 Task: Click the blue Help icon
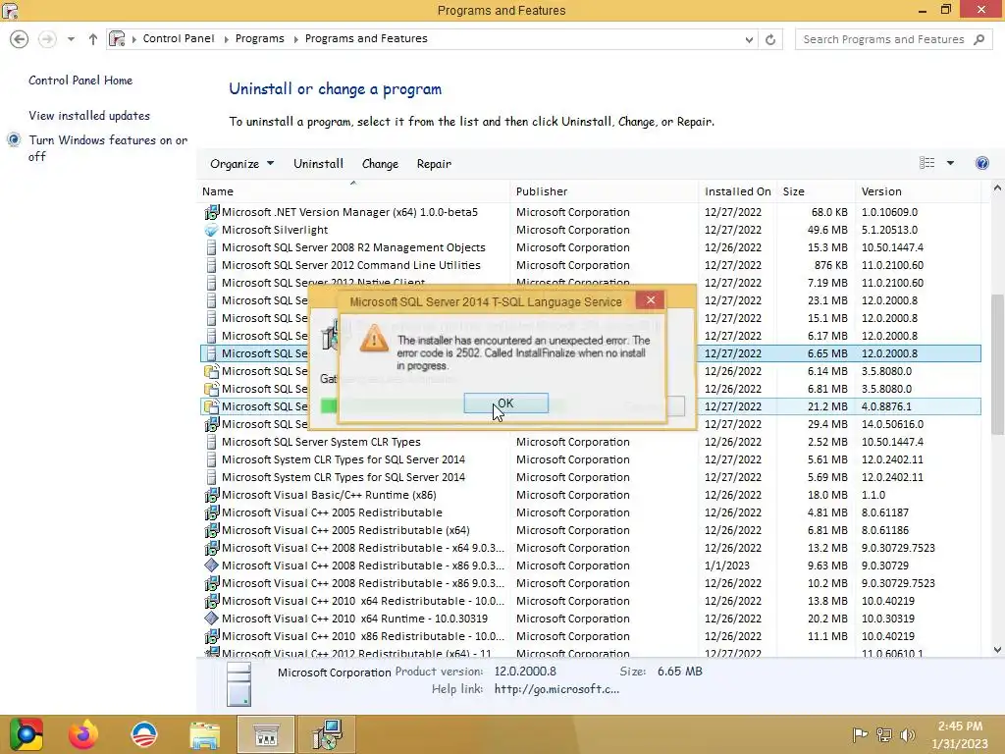pos(981,163)
